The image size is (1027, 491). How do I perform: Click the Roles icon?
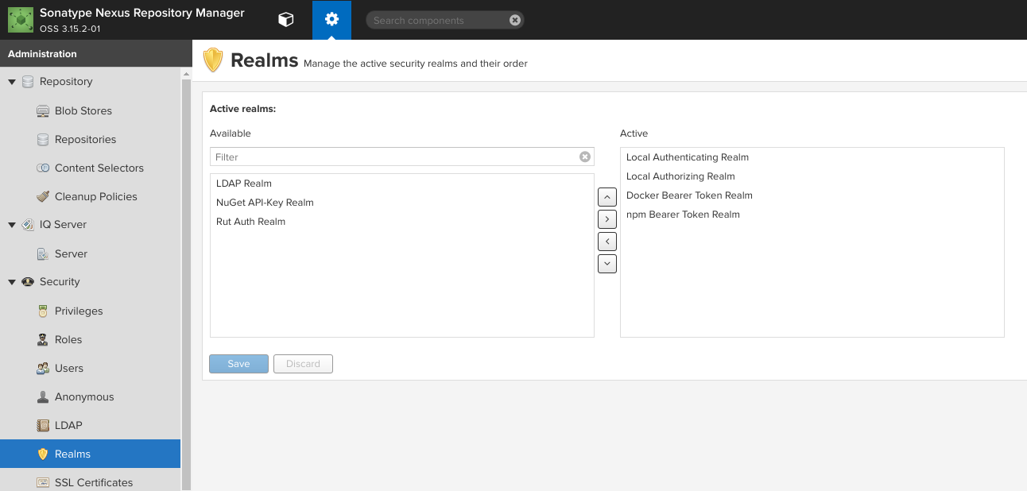[x=43, y=340]
